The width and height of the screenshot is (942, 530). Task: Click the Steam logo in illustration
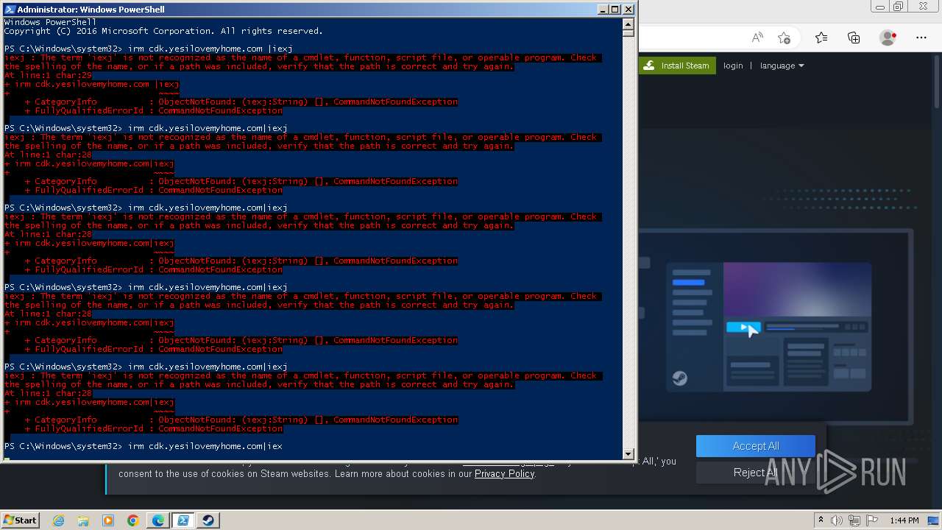(679, 378)
